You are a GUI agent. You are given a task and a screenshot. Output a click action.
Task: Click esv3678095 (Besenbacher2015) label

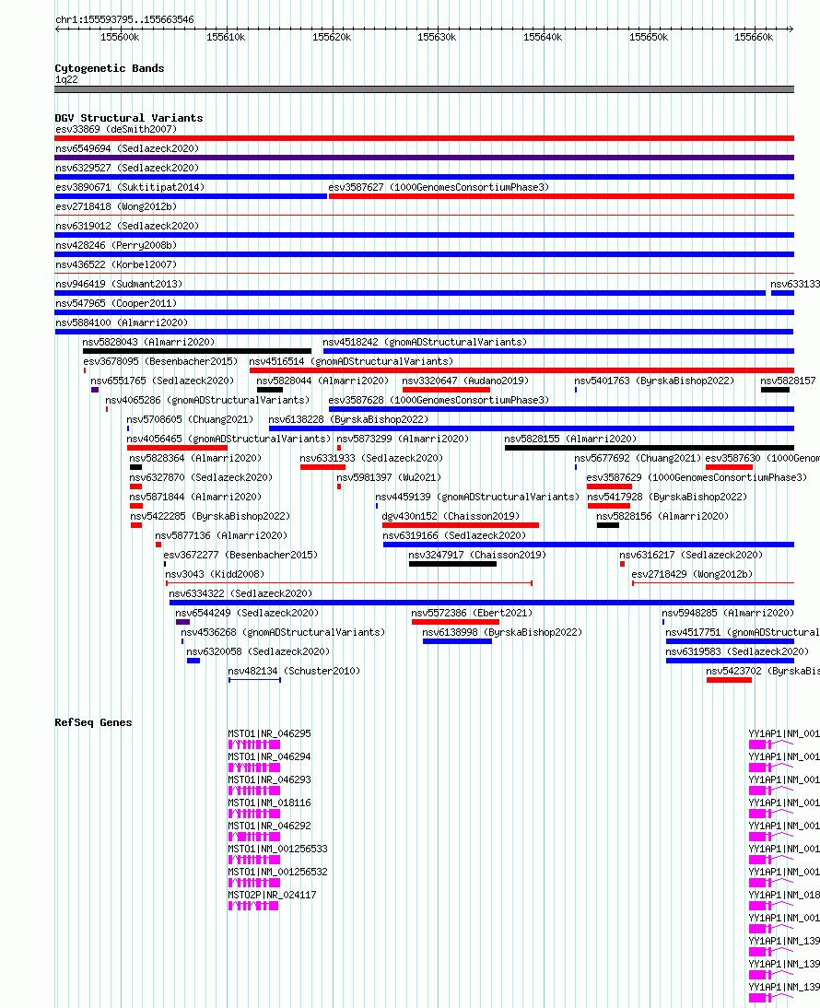tap(160, 361)
